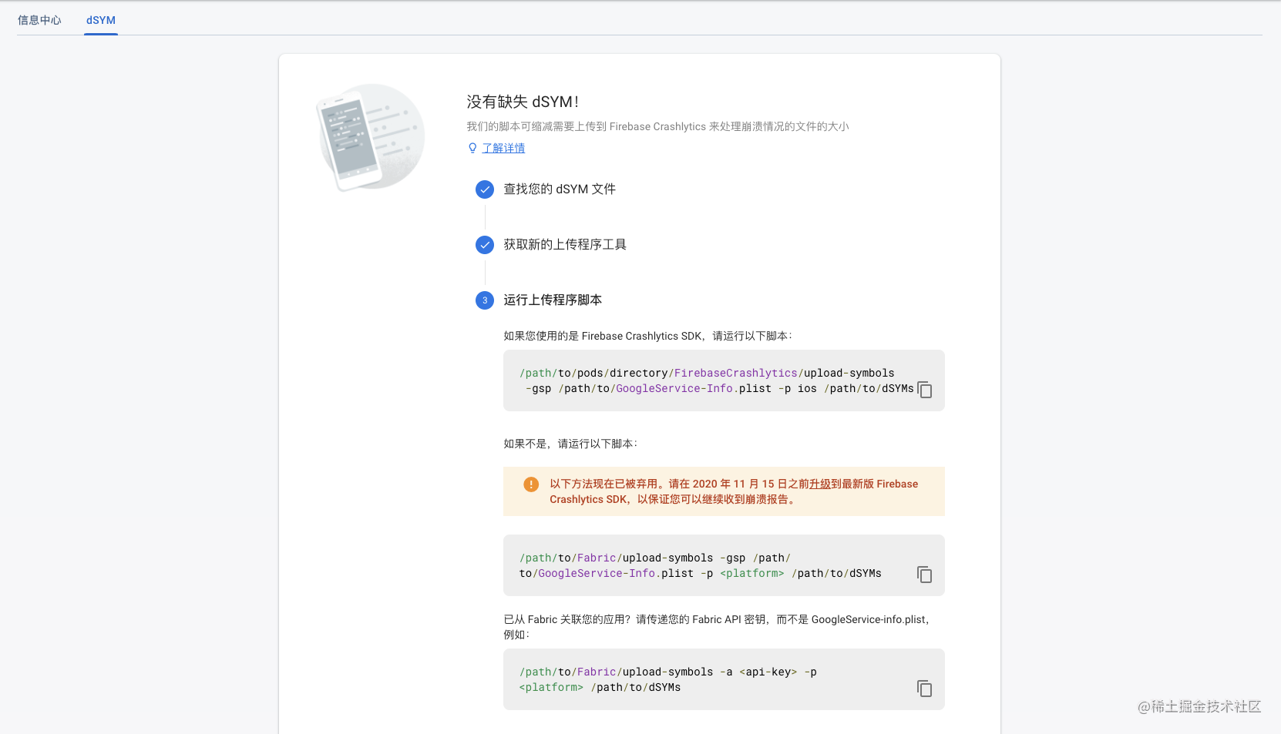Click the 没有缺失 dSYM! heading
Image resolution: width=1281 pixels, height=734 pixels.
point(523,102)
